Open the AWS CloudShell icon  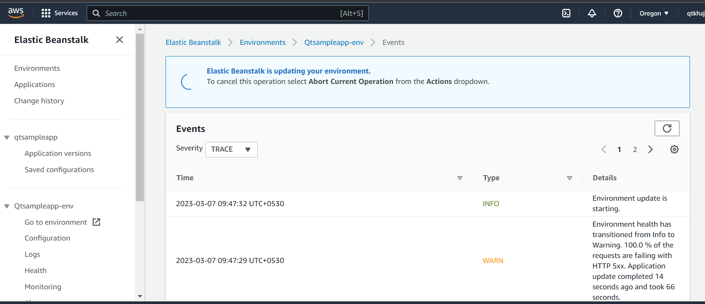(566, 14)
